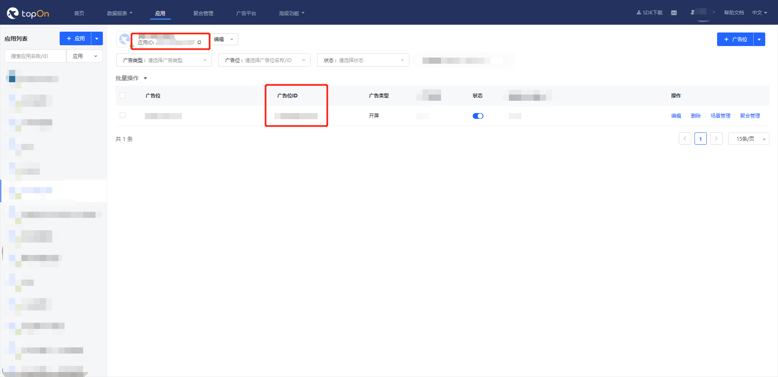Check the checkbox for the ad placement row
This screenshot has height=377, width=778.
pos(123,115)
